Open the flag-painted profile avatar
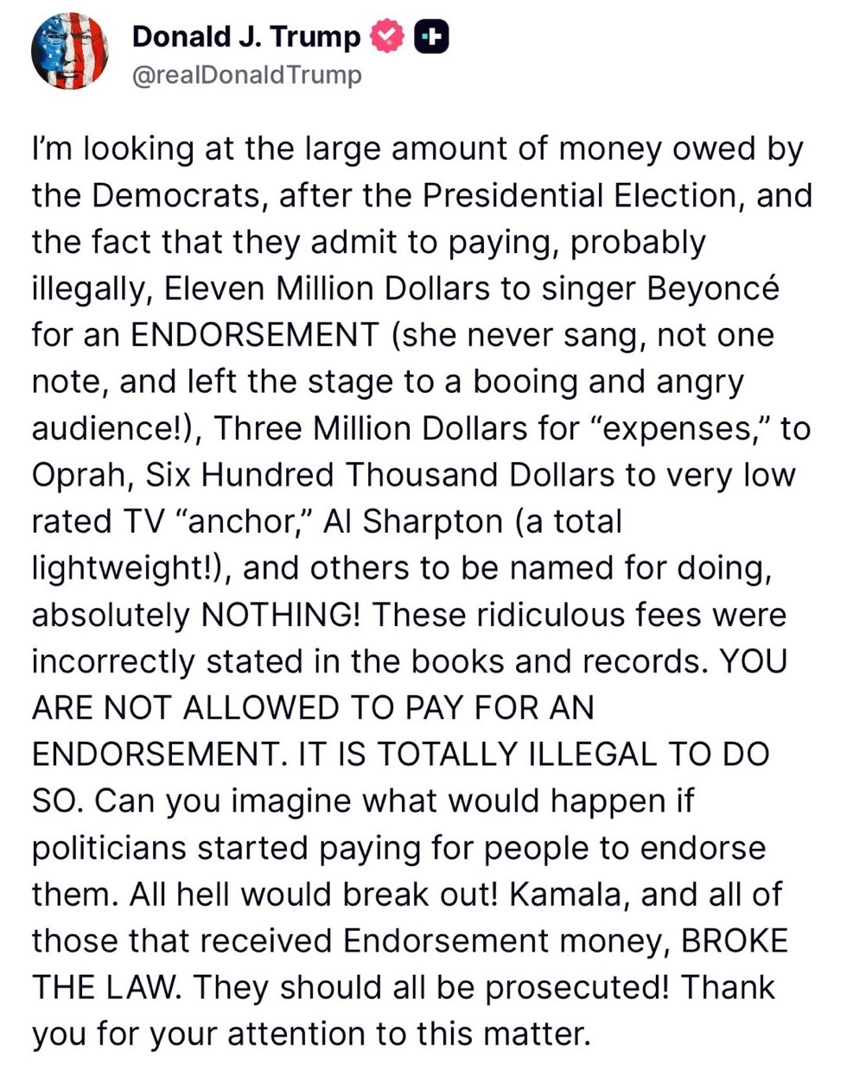853x1069 pixels. (x=70, y=52)
